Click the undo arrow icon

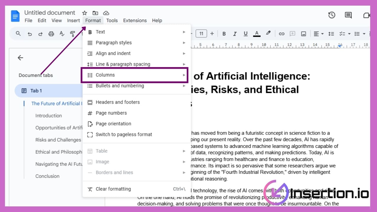tap(29, 34)
